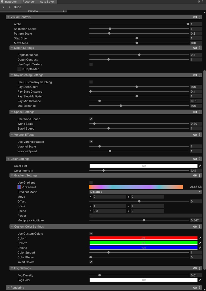Viewport: 206px width, 291px height.
Task: Collapse the Space Settings section
Action: point(12,112)
